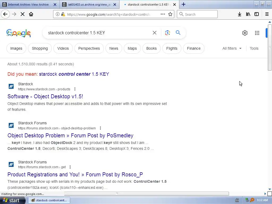
Task: Filter results by Finance
Action: [x=194, y=48]
